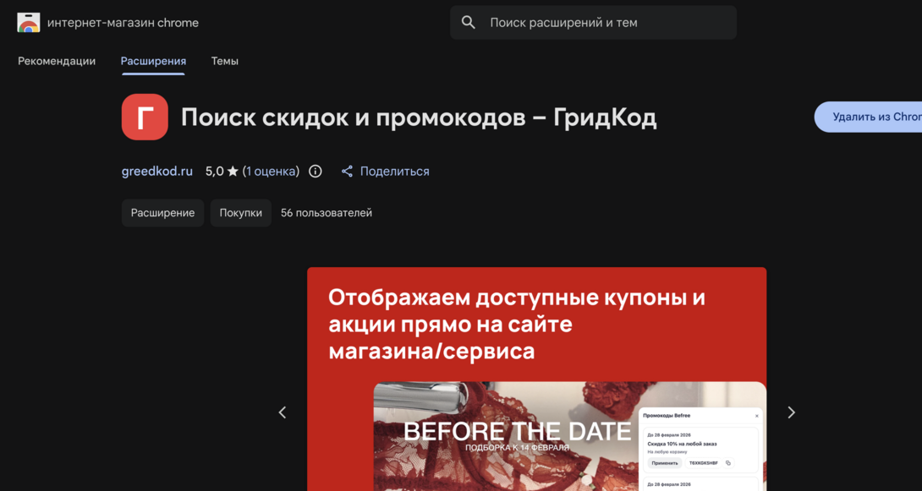Click the red promo screenshot slide
This screenshot has width=922, height=491.
coord(537,379)
